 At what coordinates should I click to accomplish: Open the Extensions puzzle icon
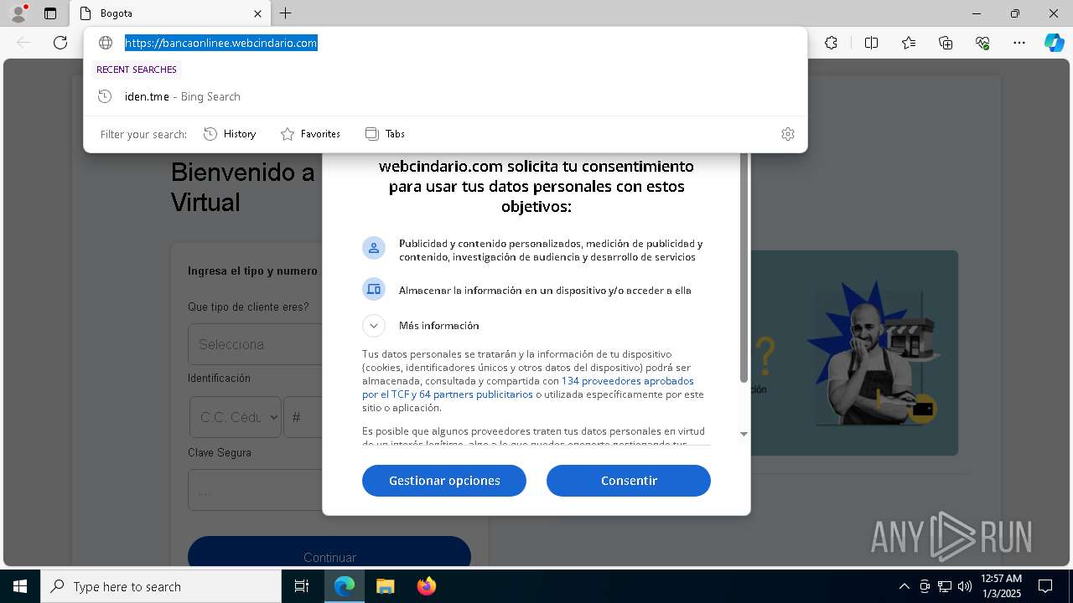pos(831,43)
